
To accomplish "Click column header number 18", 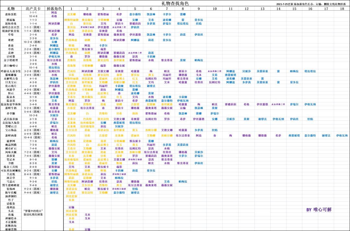I will click(342, 9).
